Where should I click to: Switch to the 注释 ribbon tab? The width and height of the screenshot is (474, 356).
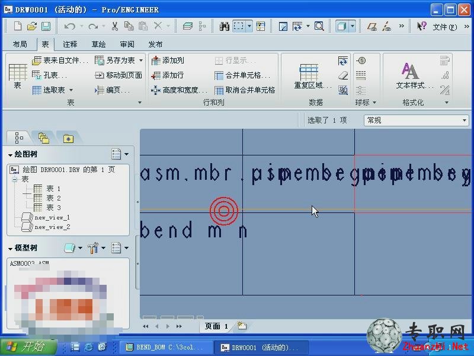point(70,44)
